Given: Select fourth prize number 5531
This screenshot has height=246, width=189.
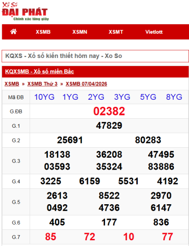Looking at the screenshot, I should (129, 181).
